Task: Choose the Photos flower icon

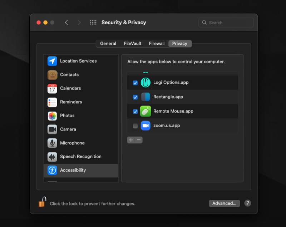Action: click(x=52, y=116)
